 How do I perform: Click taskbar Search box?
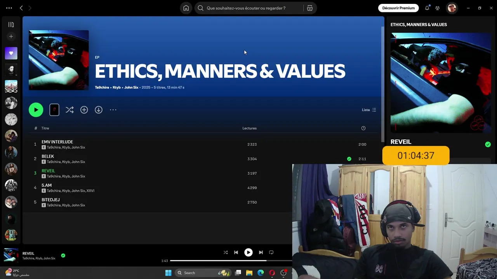click(203, 273)
